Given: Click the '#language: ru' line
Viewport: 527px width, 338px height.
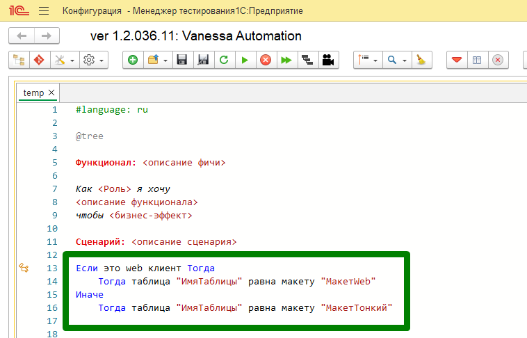Looking at the screenshot, I should tap(112, 110).
